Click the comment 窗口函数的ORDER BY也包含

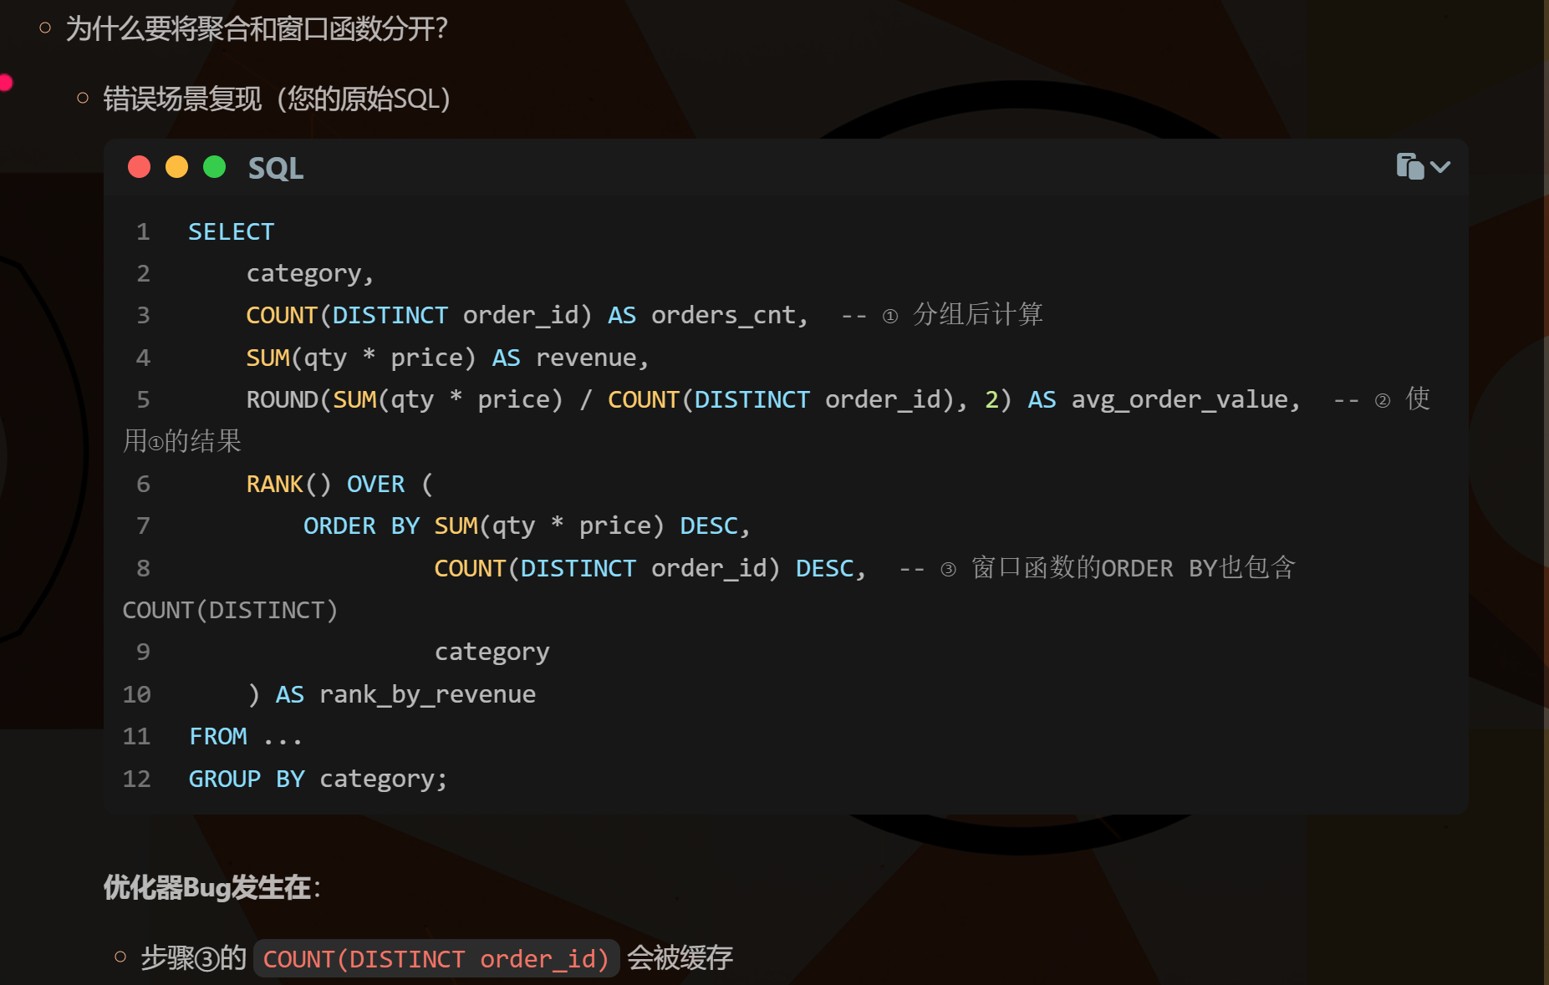point(1134,568)
